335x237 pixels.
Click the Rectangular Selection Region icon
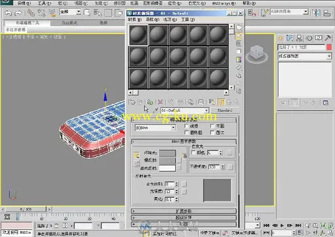coord(108,13)
